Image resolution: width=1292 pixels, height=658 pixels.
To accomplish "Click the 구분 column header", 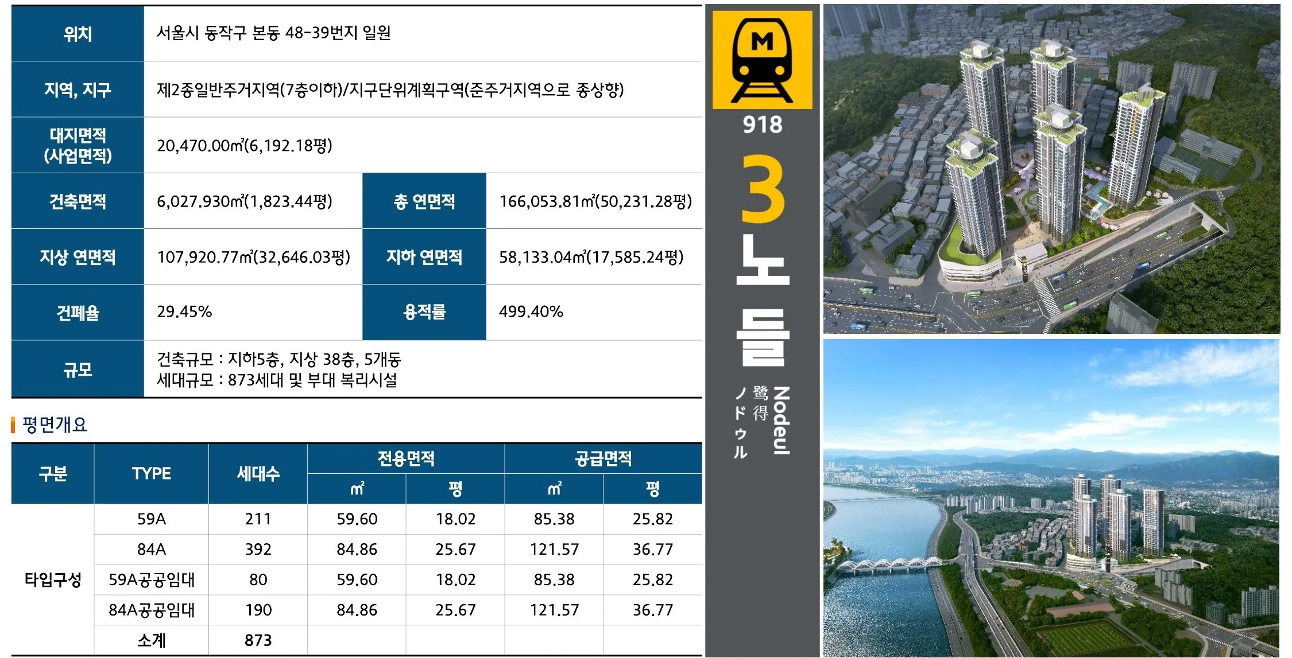I will 53,474.
